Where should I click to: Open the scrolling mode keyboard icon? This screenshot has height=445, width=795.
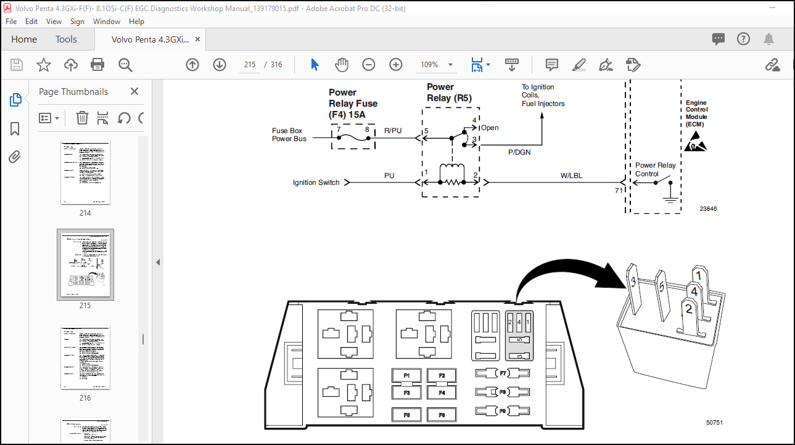tap(512, 65)
